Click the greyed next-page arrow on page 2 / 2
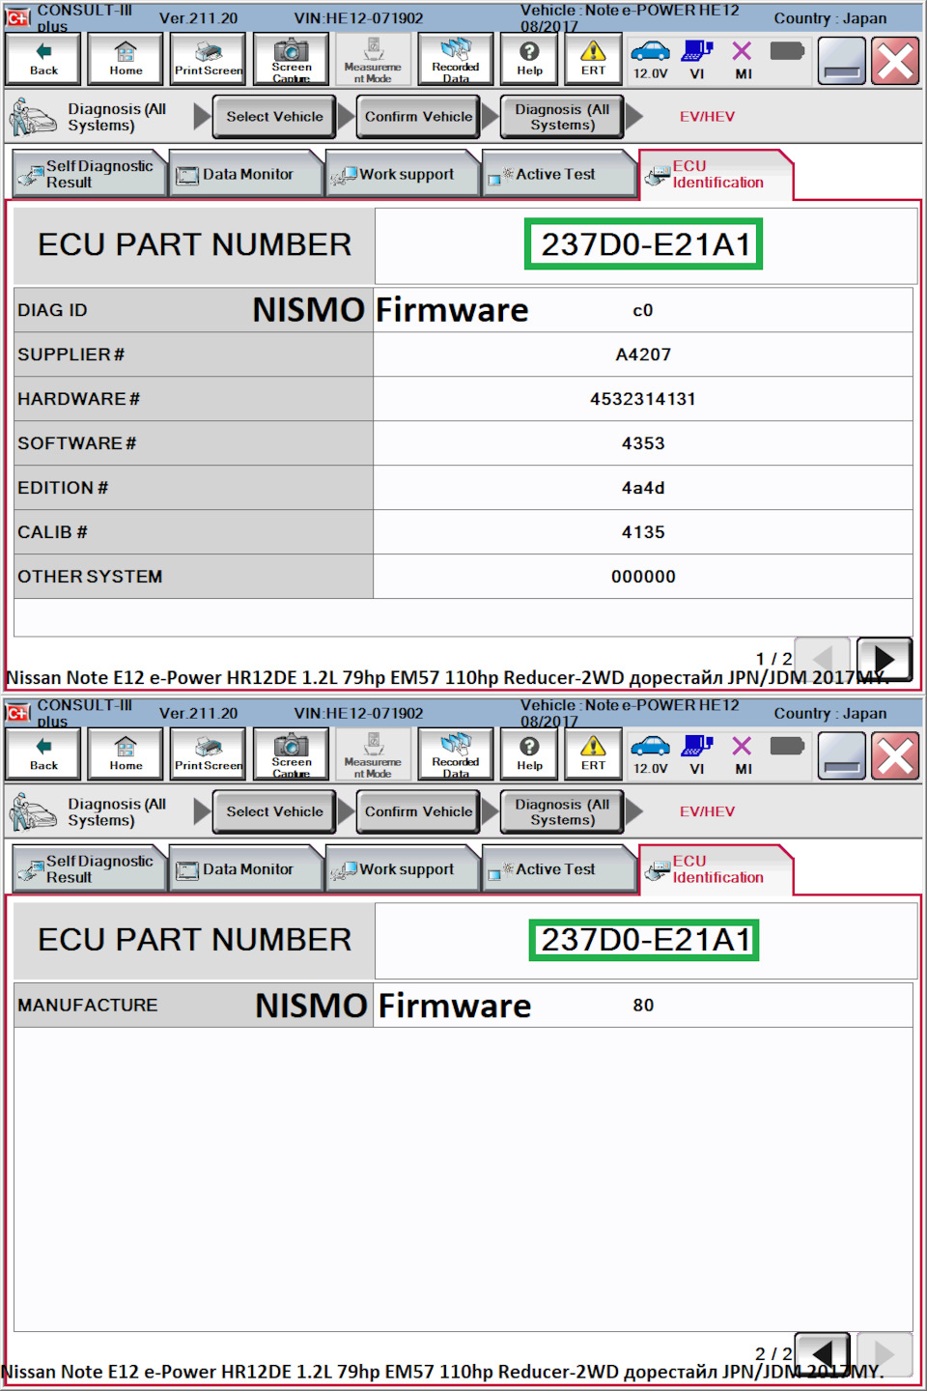Image resolution: width=927 pixels, height=1391 pixels. pyautogui.click(x=884, y=1353)
